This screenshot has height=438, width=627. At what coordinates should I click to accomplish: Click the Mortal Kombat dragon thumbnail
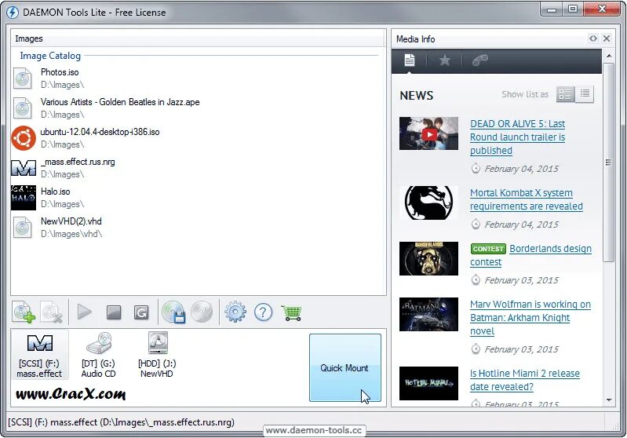click(428, 203)
